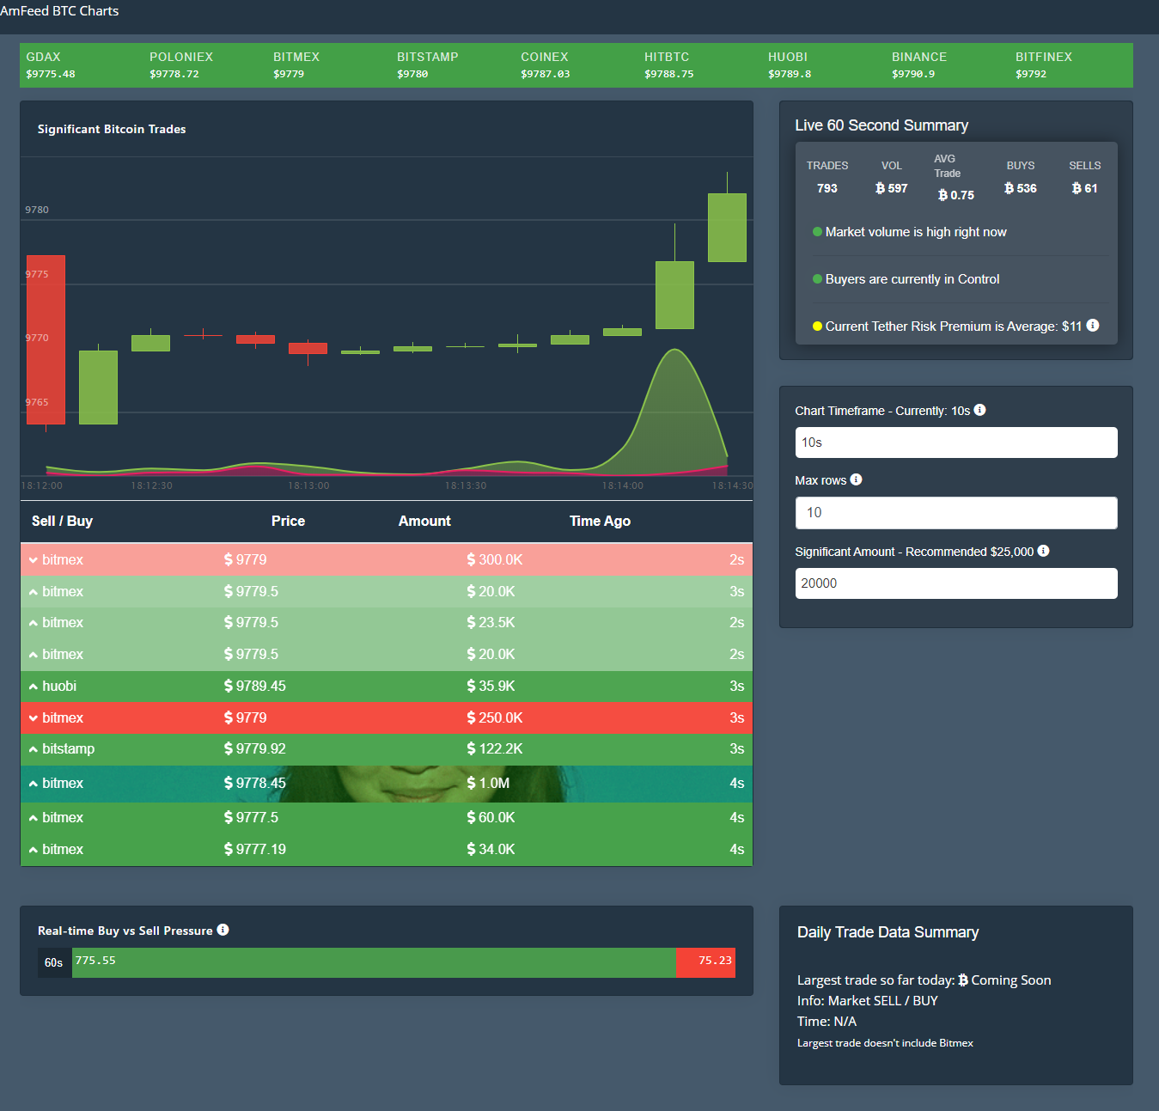Viewport: 1159px width, 1111px height.
Task: Click the text Info: Market SELL / BUY
Action: click(868, 1001)
